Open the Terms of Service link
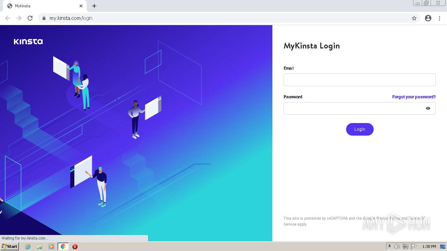The height and width of the screenshot is (251, 447). 416,218
